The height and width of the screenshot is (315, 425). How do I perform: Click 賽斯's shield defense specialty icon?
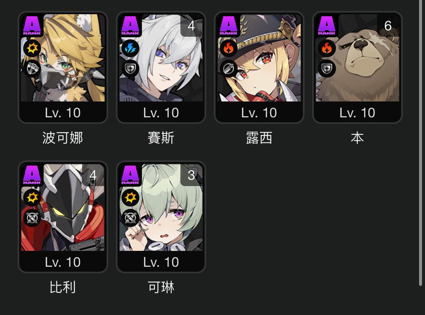(x=130, y=68)
